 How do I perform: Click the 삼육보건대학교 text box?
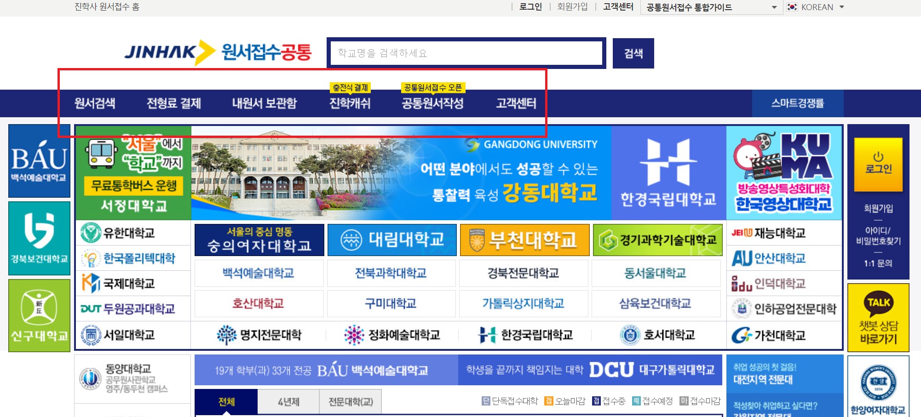[x=656, y=303]
